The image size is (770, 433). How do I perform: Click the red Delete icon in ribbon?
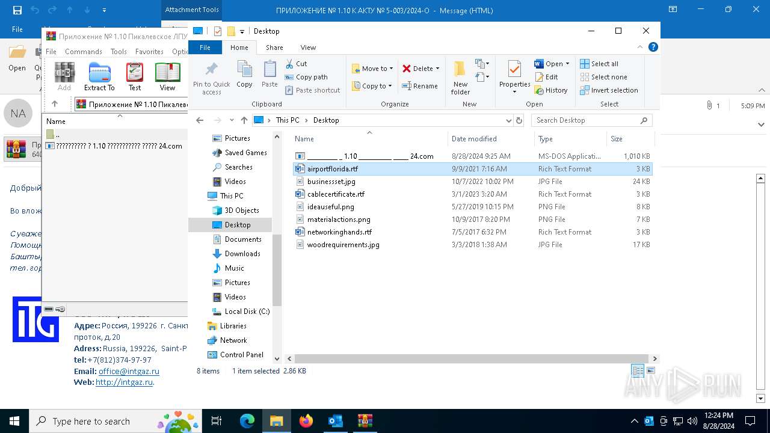tap(407, 69)
